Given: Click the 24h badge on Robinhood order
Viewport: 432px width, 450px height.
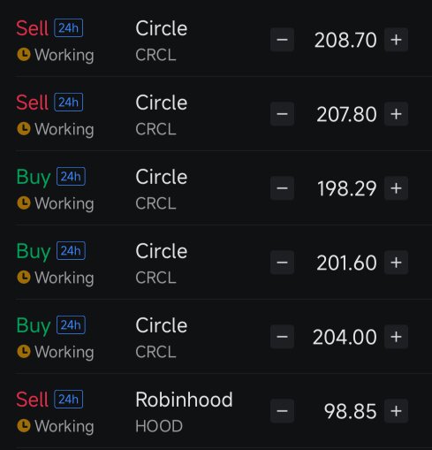Looking at the screenshot, I should click(x=69, y=400).
